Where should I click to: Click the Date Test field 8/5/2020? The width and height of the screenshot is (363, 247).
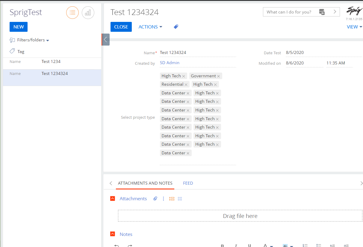323,52
